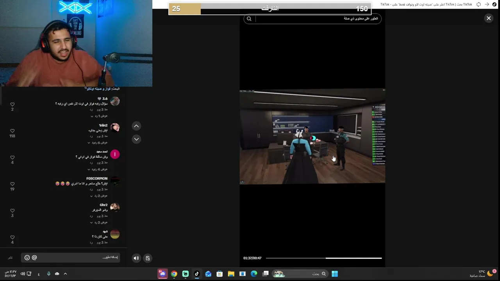The image size is (500, 281).
Task: Click the post comment button
Action: coord(11,258)
